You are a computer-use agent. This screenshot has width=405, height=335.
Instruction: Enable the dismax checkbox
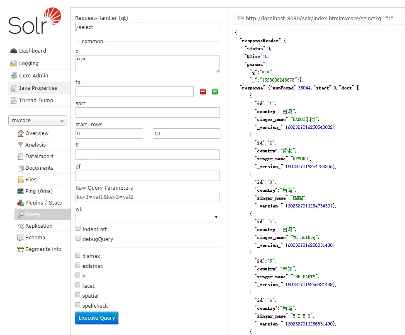point(78,255)
